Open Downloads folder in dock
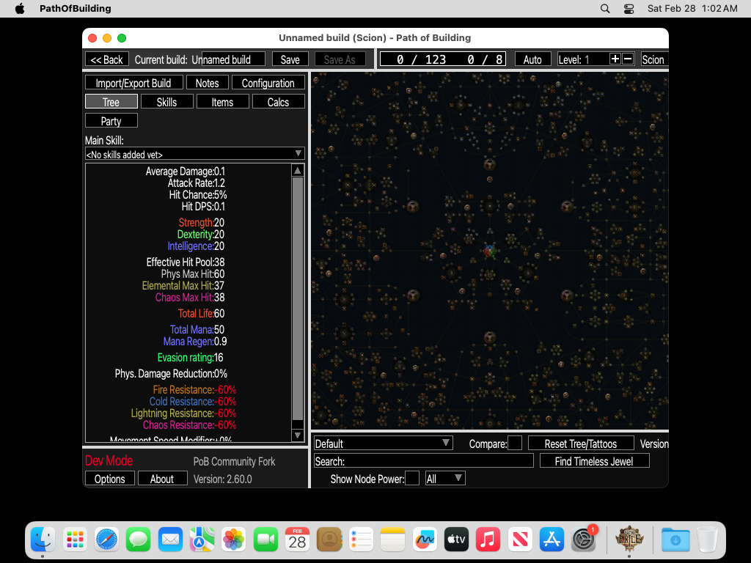Screen dimensions: 751x563 click(675, 540)
